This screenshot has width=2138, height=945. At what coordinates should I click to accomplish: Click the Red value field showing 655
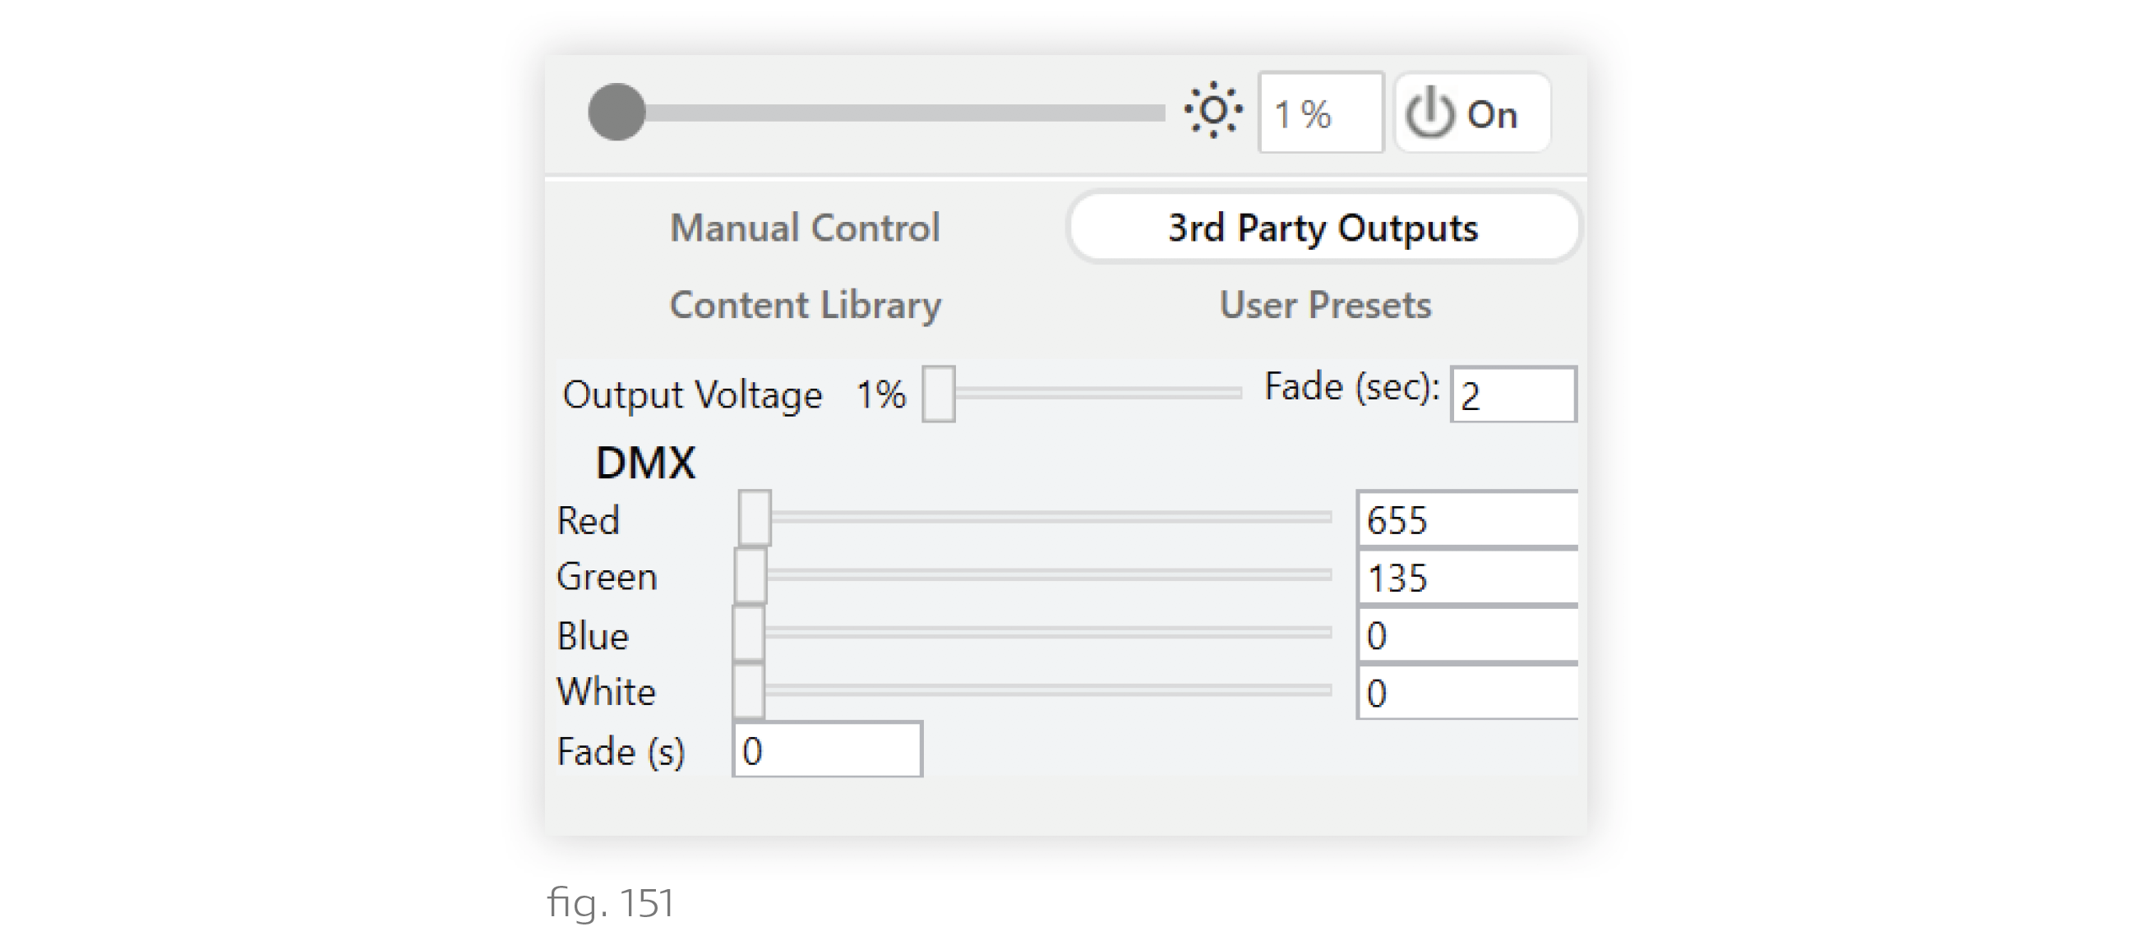click(1467, 519)
